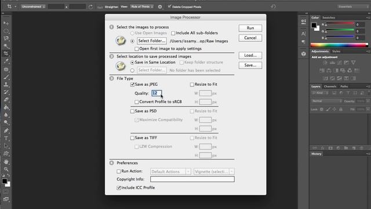Select the Brush tool
The width and height of the screenshot is (371, 209).
[x=6, y=77]
